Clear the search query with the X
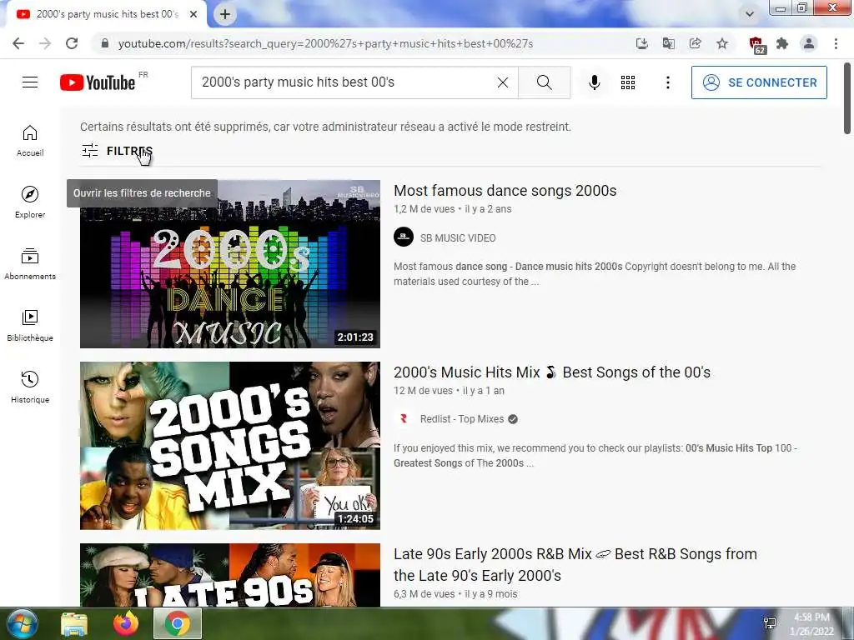The width and height of the screenshot is (854, 640). coord(503,82)
